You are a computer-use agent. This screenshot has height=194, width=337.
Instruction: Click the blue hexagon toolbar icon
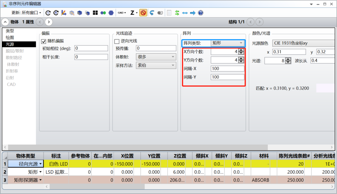pyautogui.click(x=111, y=13)
